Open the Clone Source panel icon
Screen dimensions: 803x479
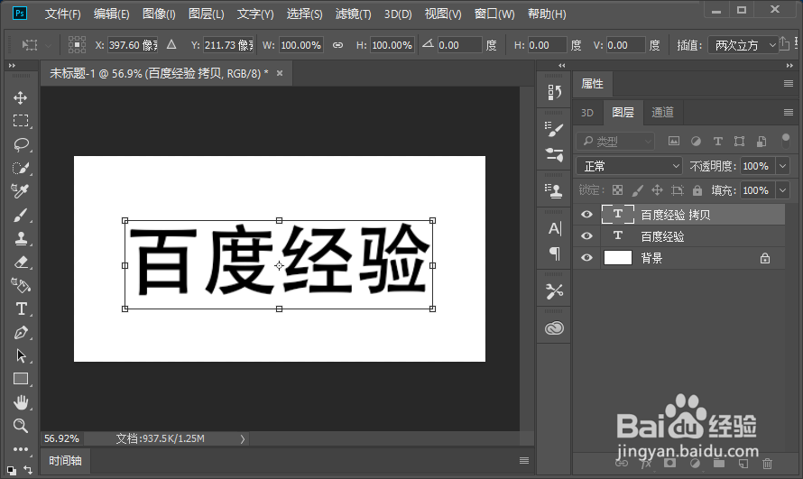point(554,191)
